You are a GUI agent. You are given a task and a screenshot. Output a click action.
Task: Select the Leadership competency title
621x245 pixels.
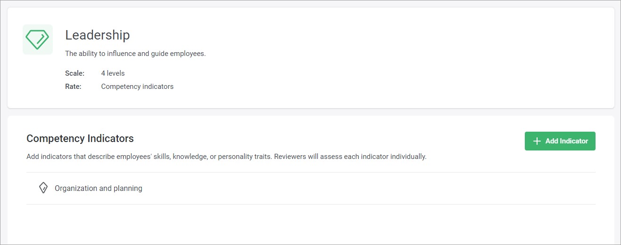point(97,35)
